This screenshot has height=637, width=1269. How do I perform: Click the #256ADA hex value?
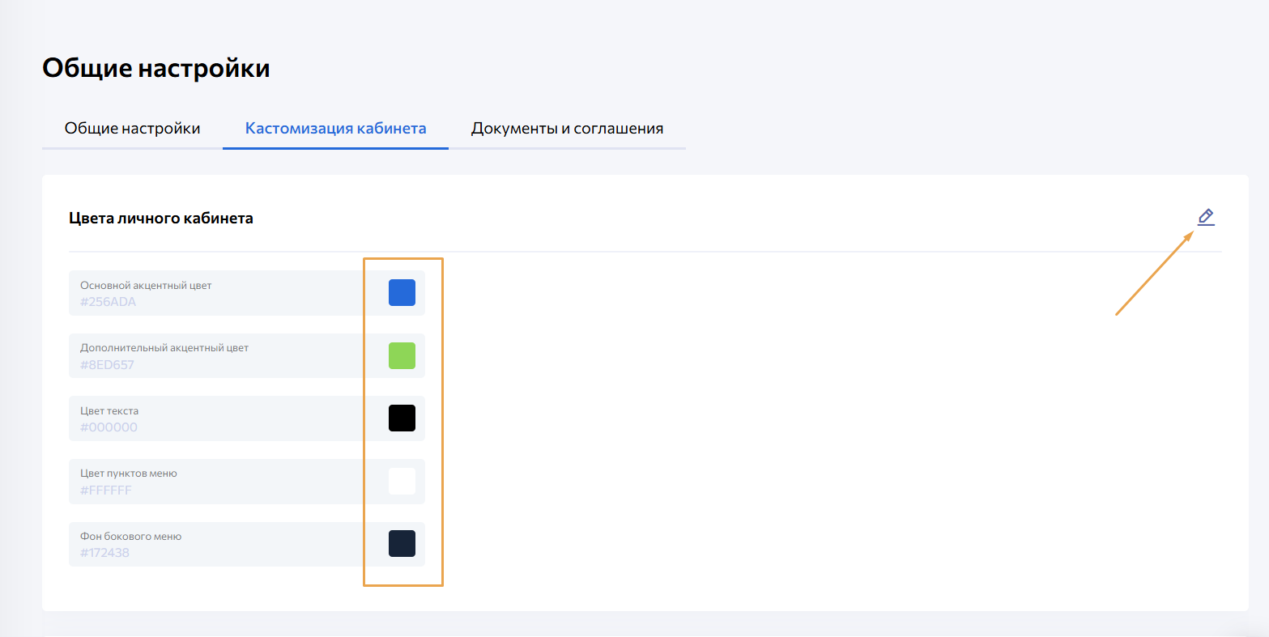pyautogui.click(x=108, y=302)
